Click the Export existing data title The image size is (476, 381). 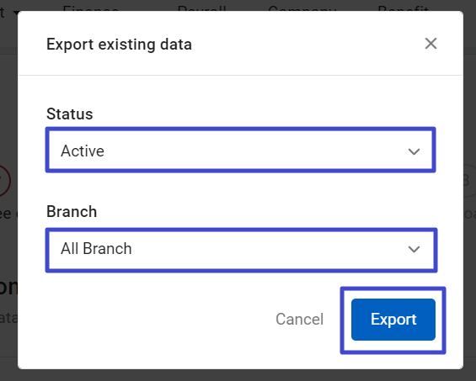coord(119,45)
